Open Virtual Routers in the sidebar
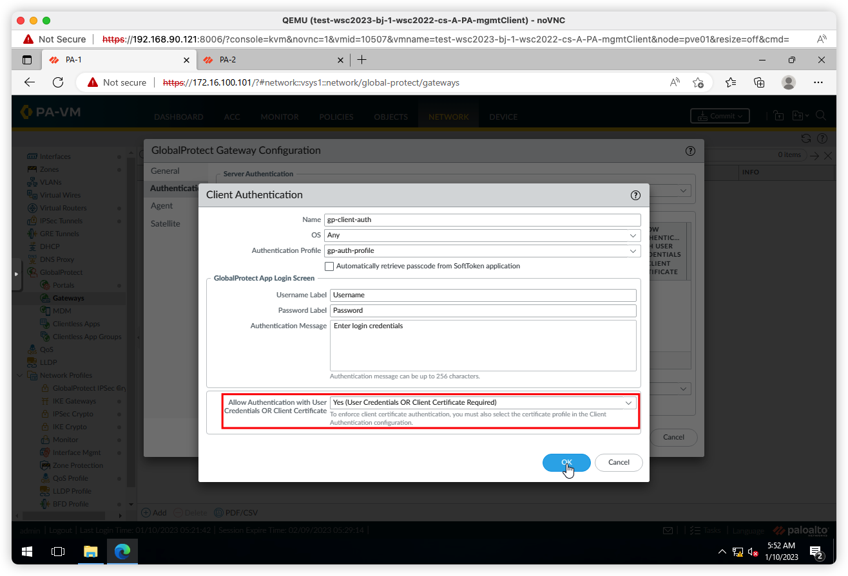848x576 pixels. click(63, 208)
